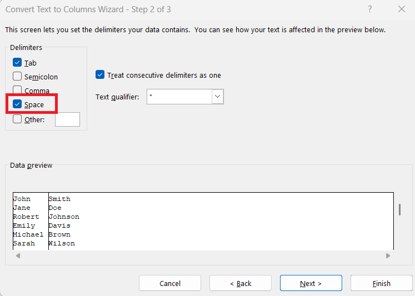Click Finish to complete the wizard
This screenshot has height=296, width=415.
click(x=381, y=283)
